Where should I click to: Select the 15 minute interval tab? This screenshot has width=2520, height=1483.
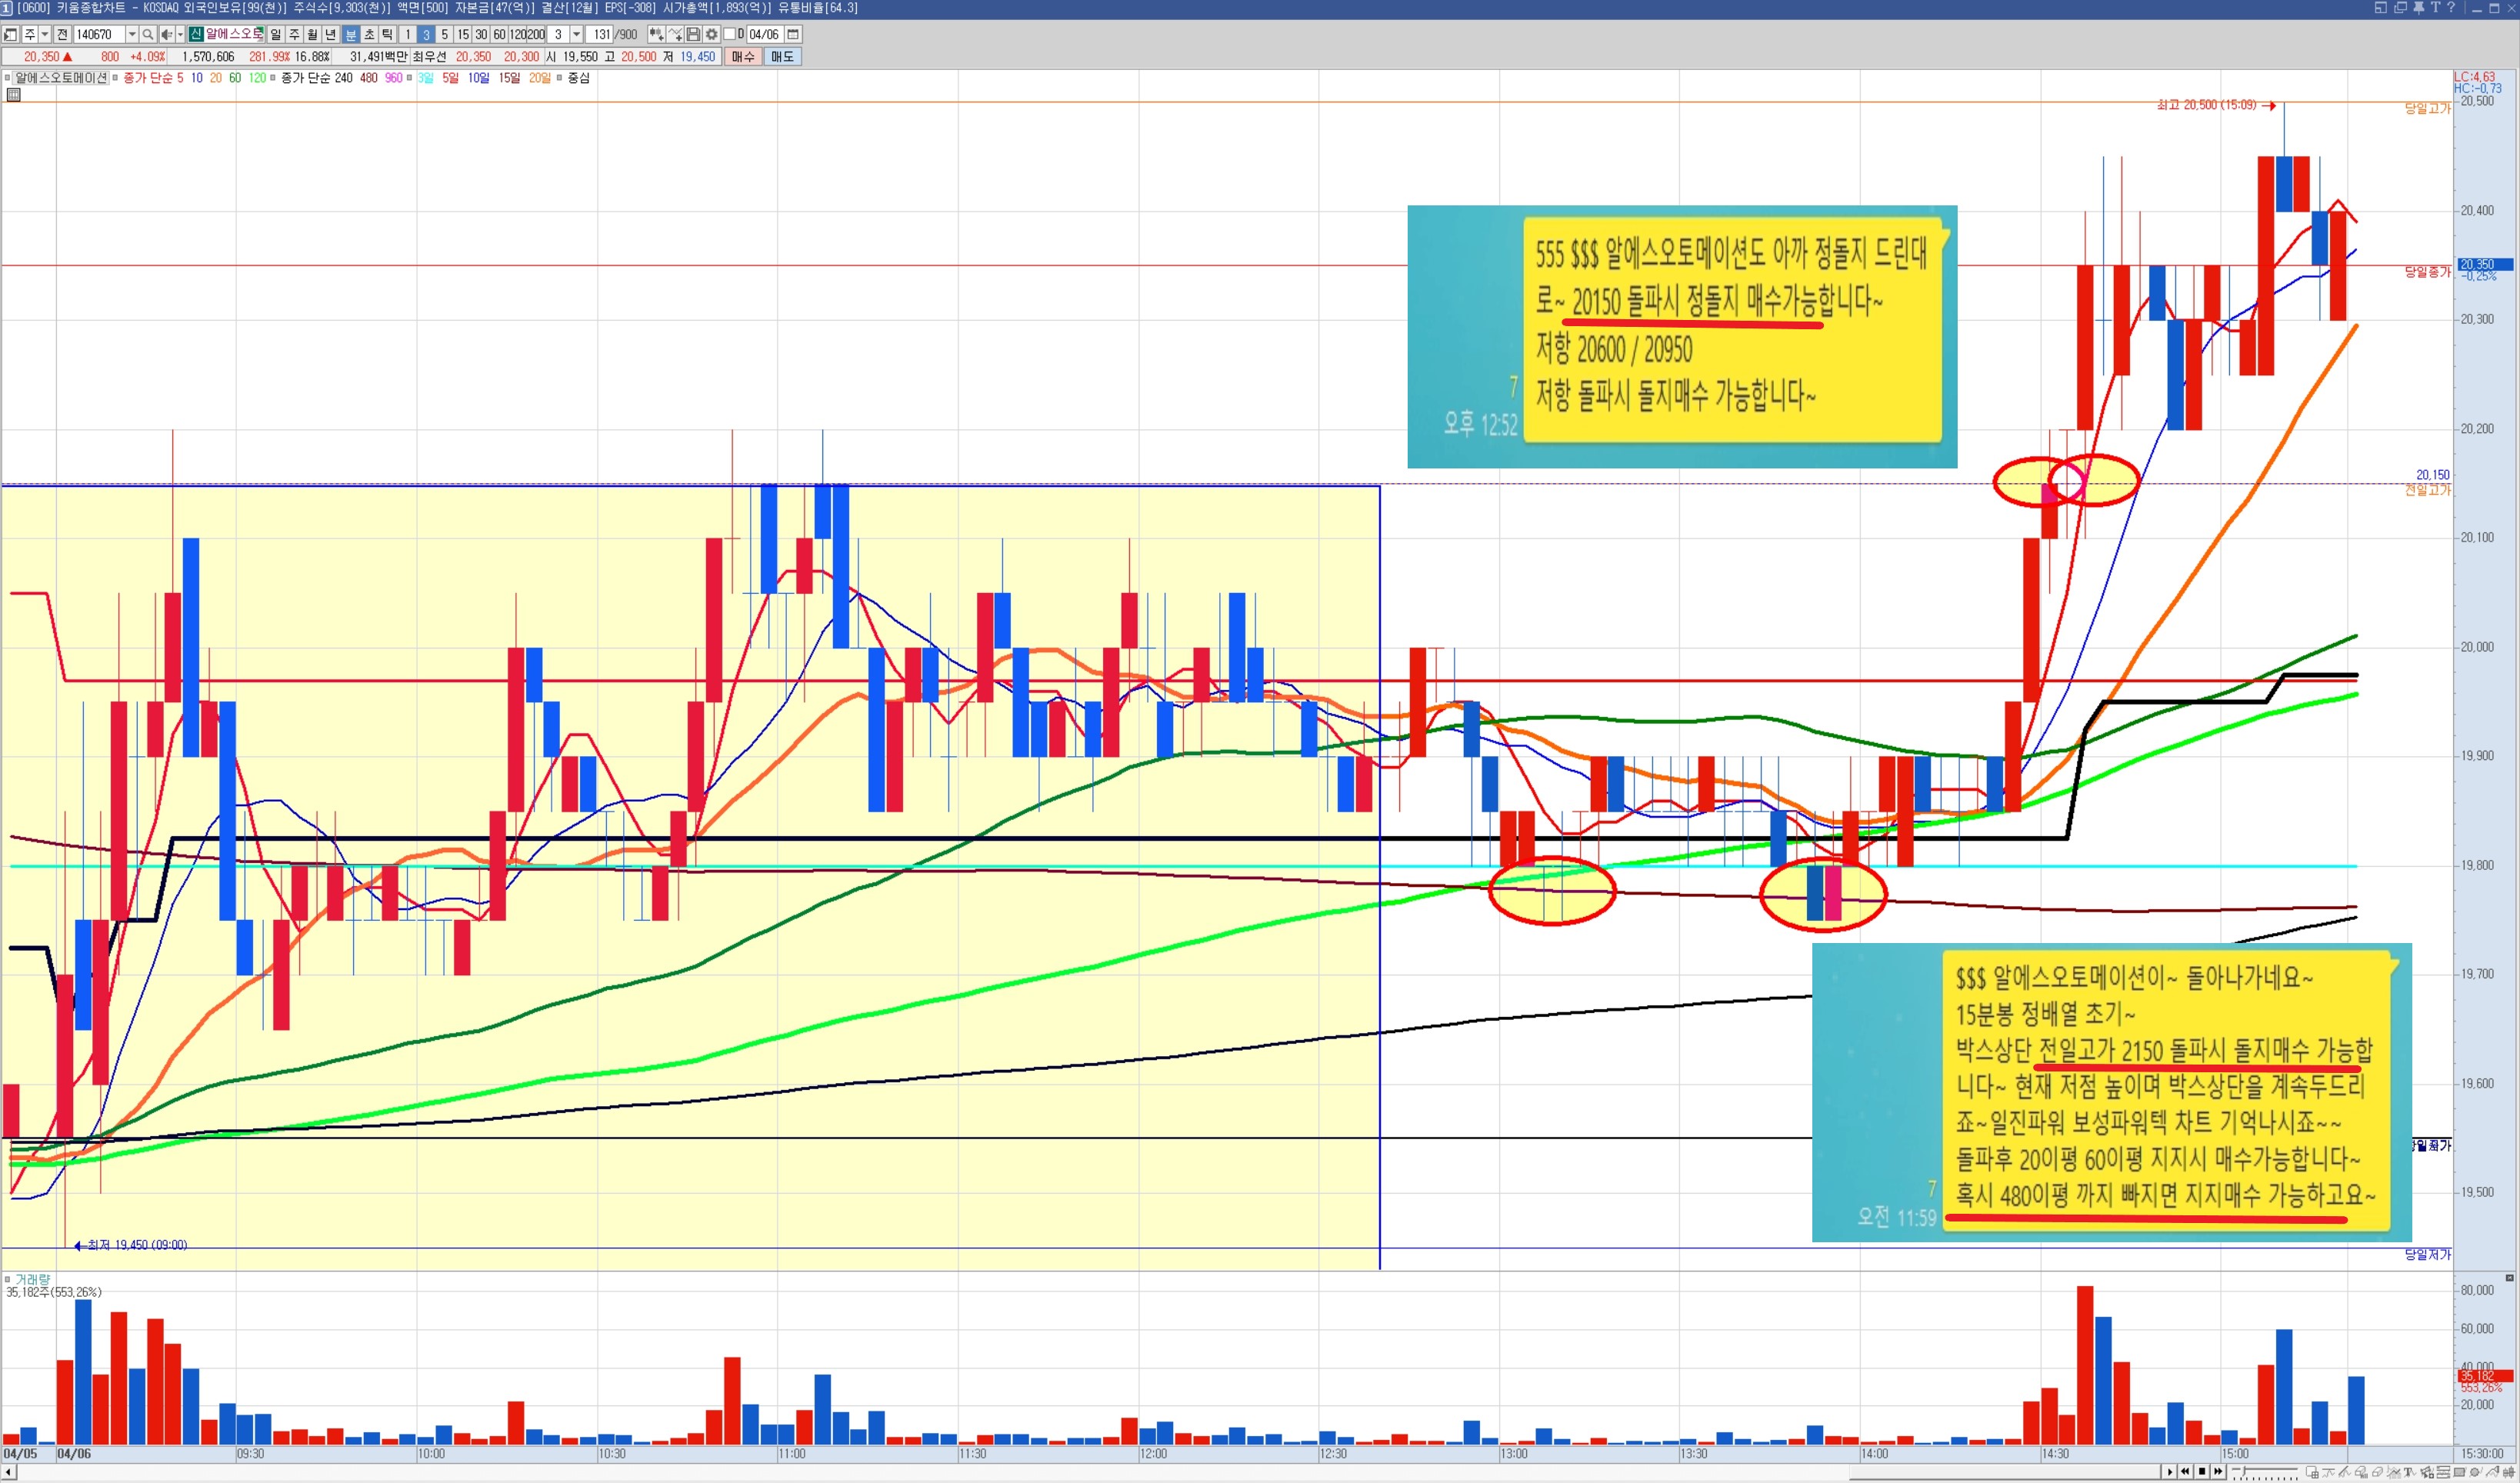463,35
